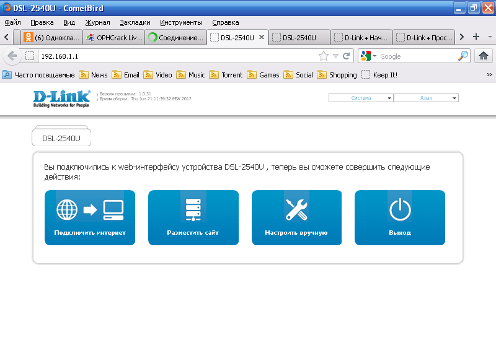Click the browser Home icon
496x353 pixels.
point(483,56)
